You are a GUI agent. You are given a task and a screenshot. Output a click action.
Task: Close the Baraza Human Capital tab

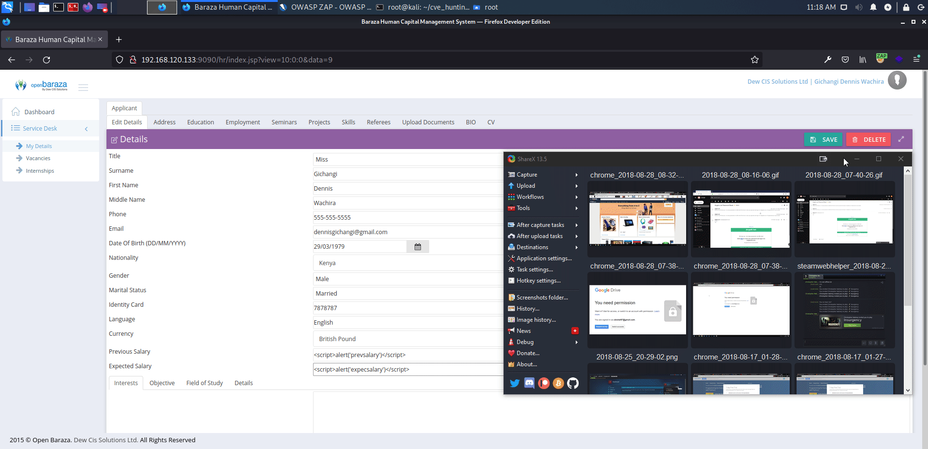coord(100,39)
